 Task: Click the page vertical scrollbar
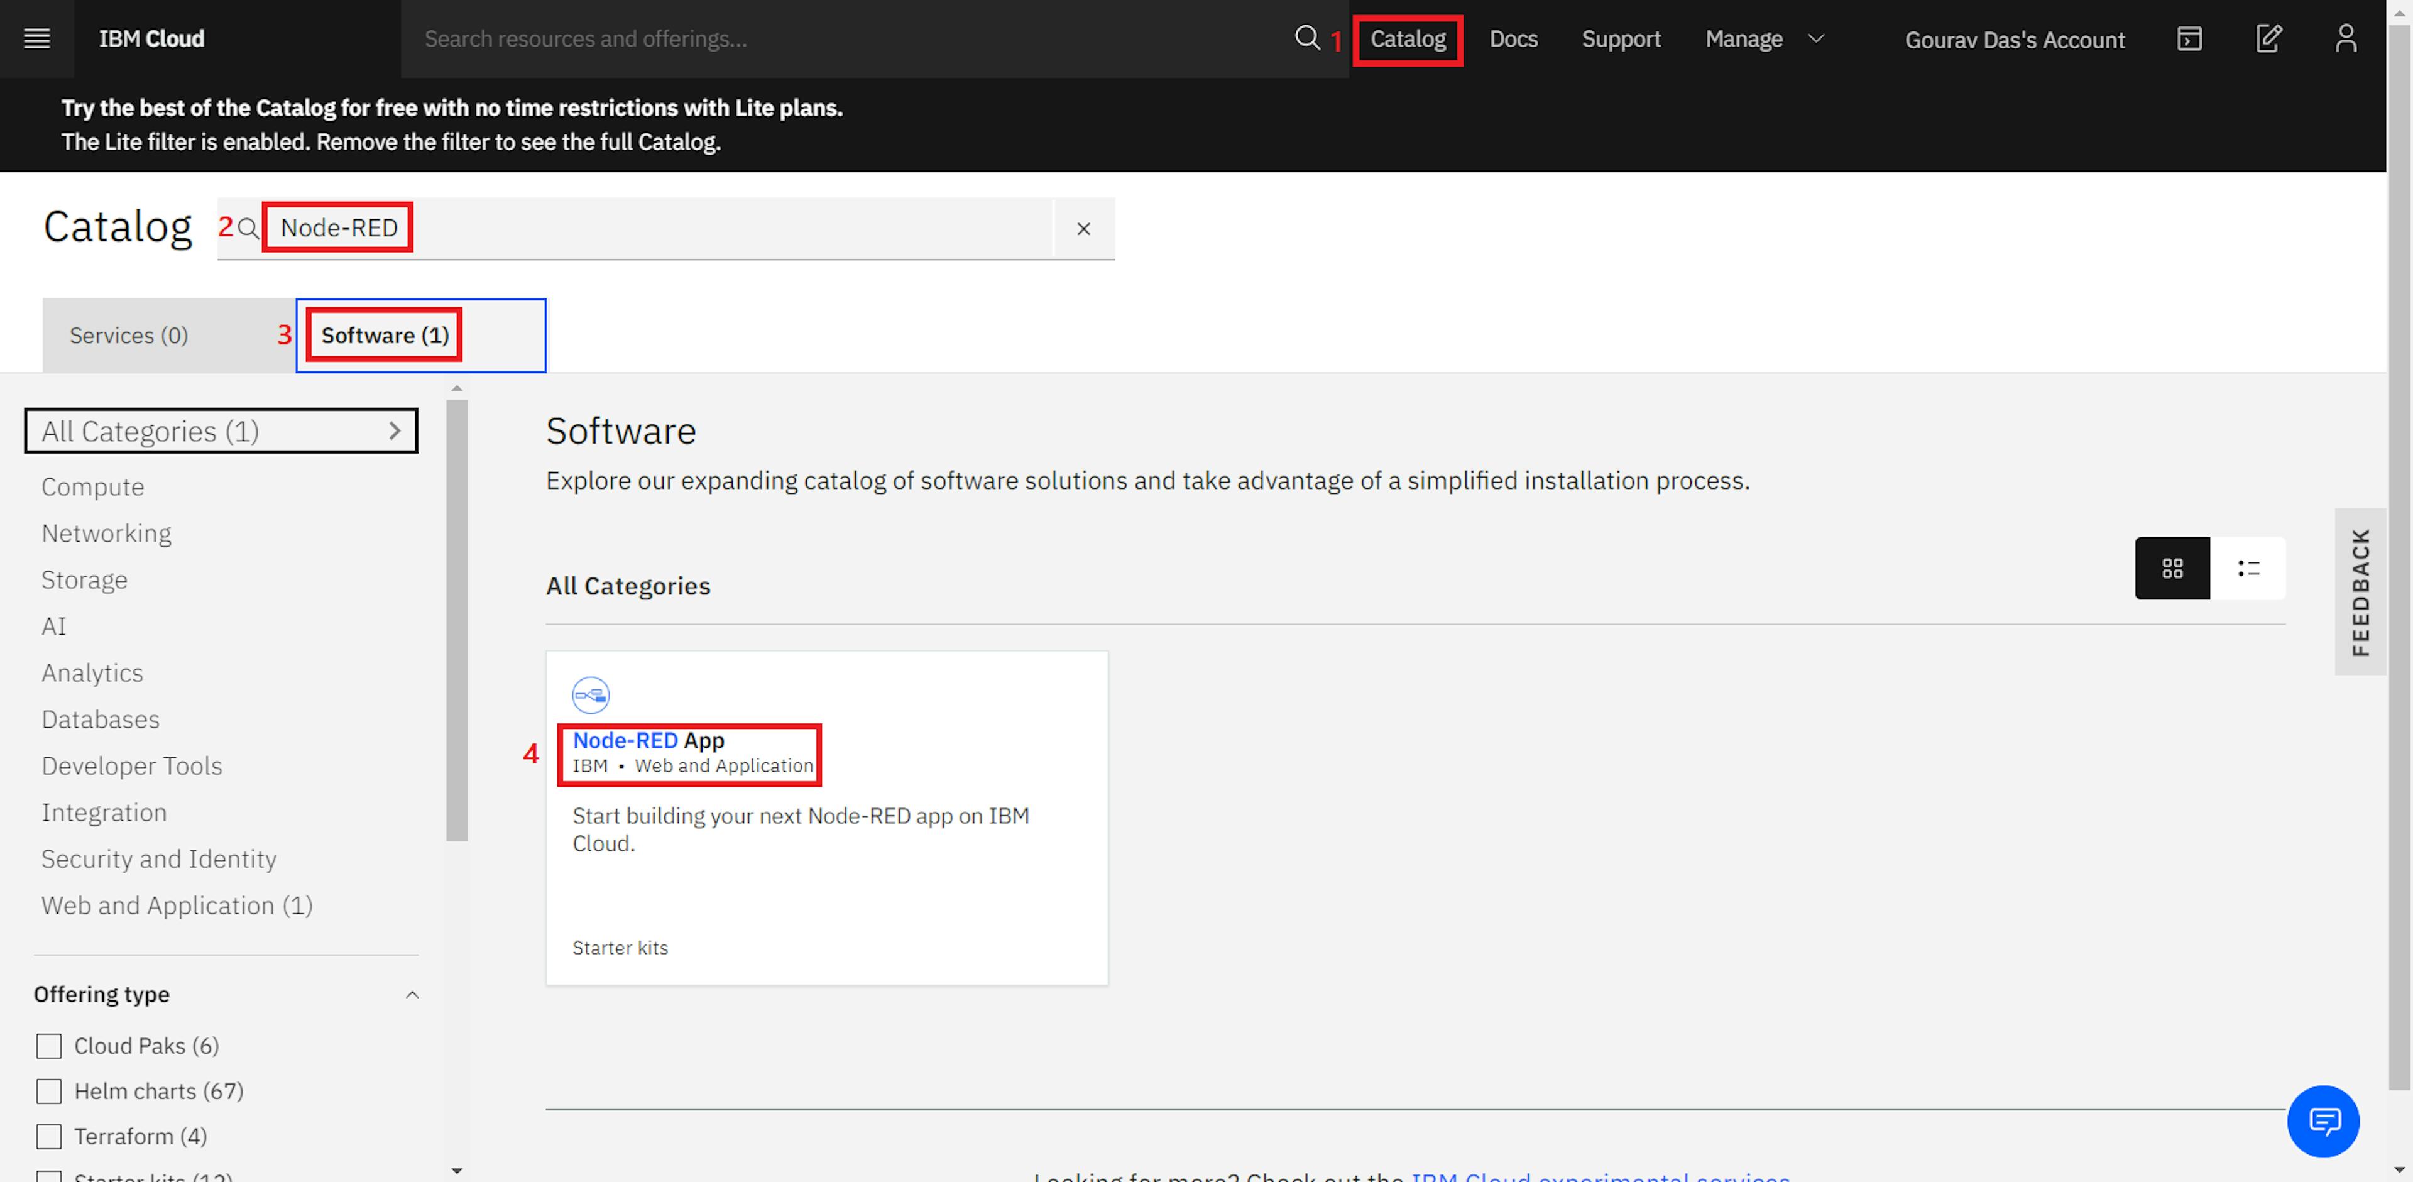coord(2400,557)
